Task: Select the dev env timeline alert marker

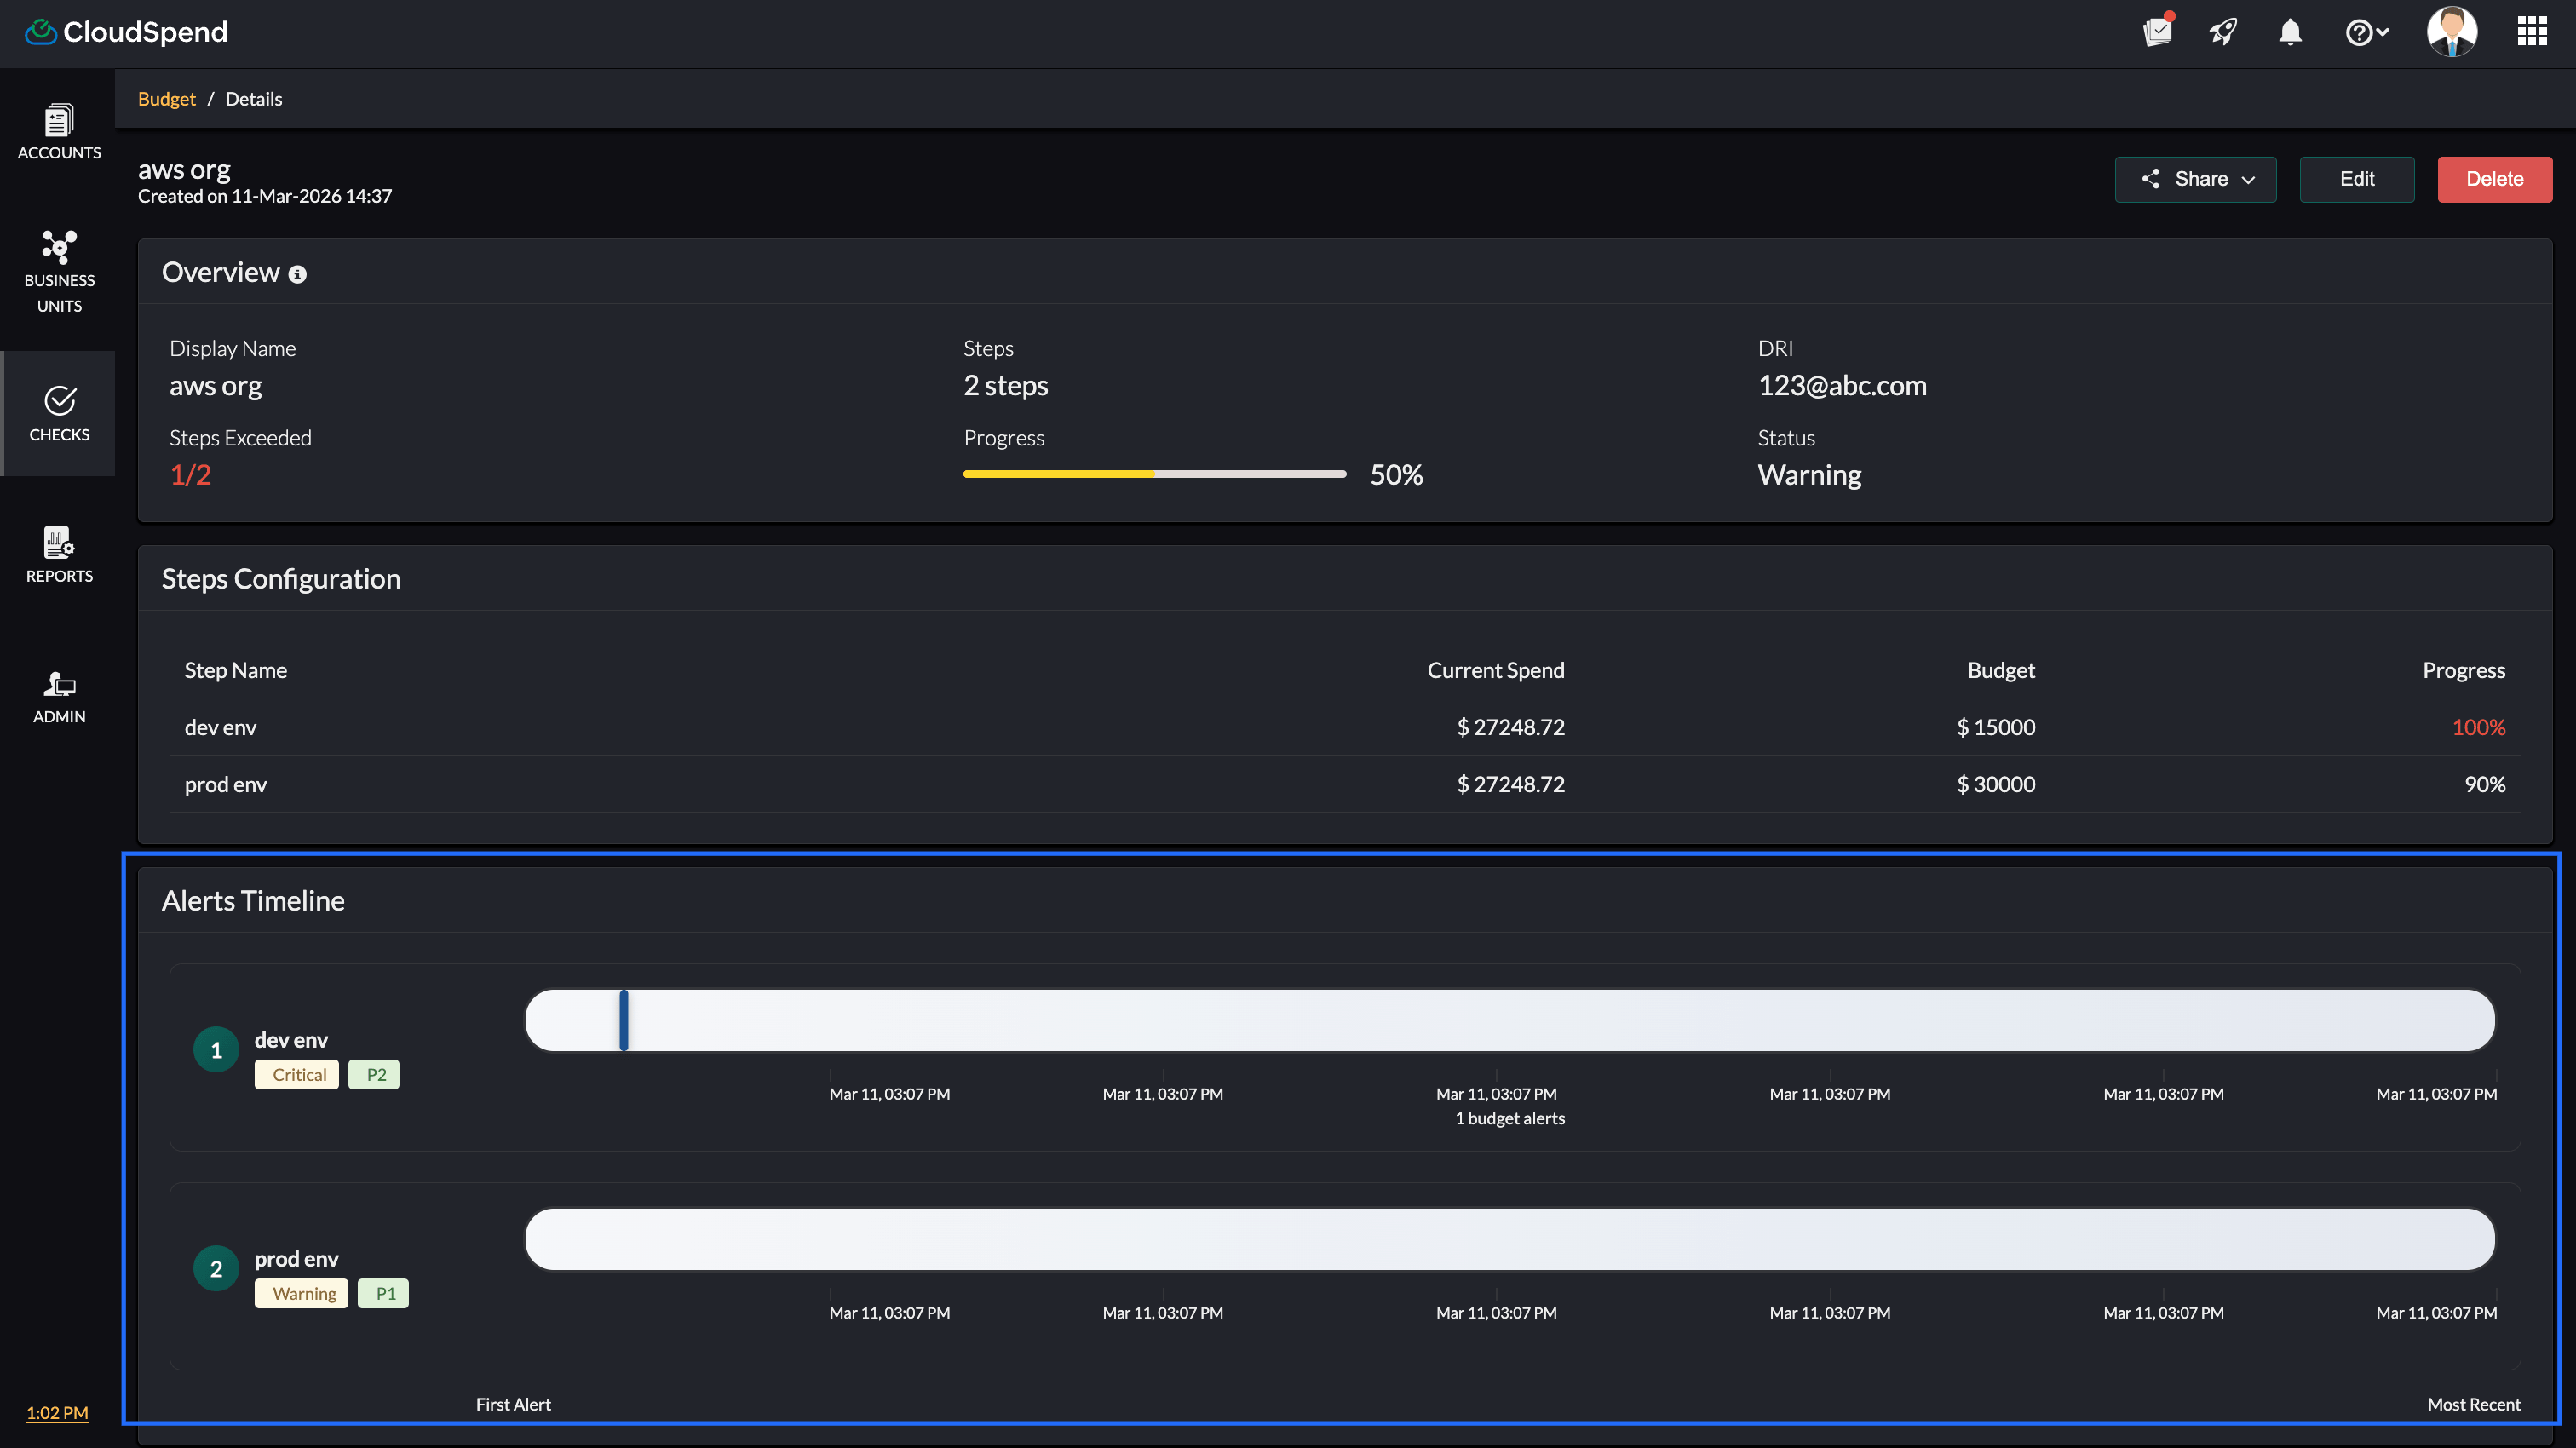Action: click(x=623, y=1020)
